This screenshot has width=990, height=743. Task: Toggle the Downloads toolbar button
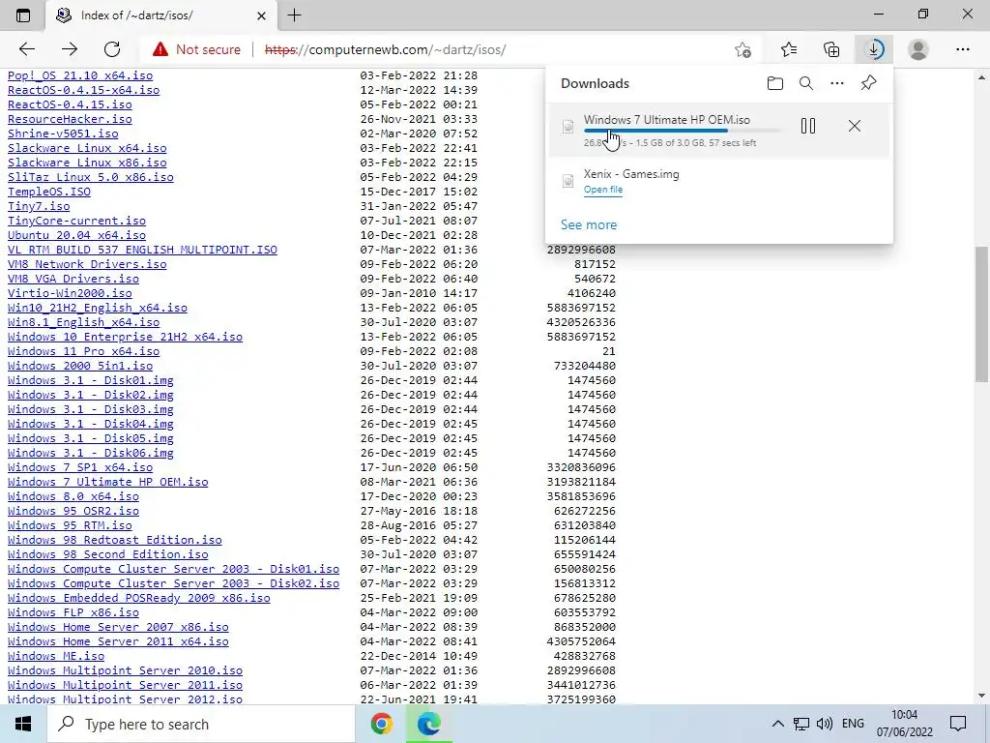(x=874, y=49)
